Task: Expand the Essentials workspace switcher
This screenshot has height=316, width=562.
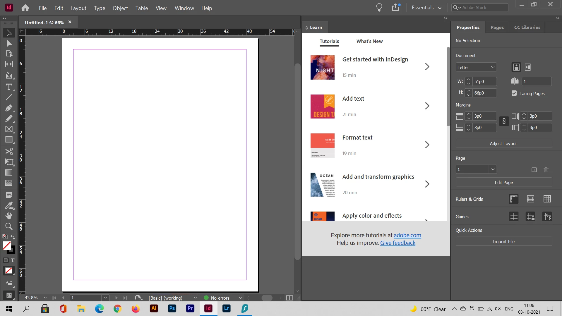Action: click(426, 8)
